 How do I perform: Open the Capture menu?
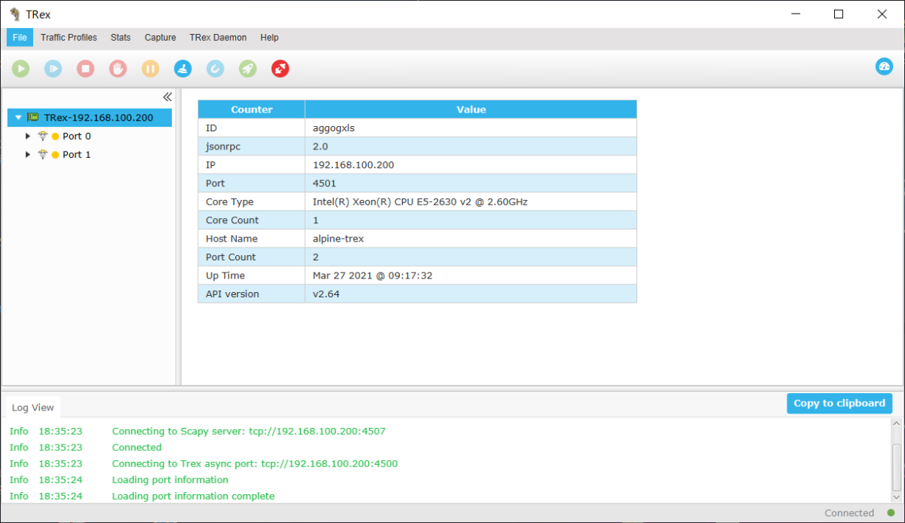click(x=161, y=38)
